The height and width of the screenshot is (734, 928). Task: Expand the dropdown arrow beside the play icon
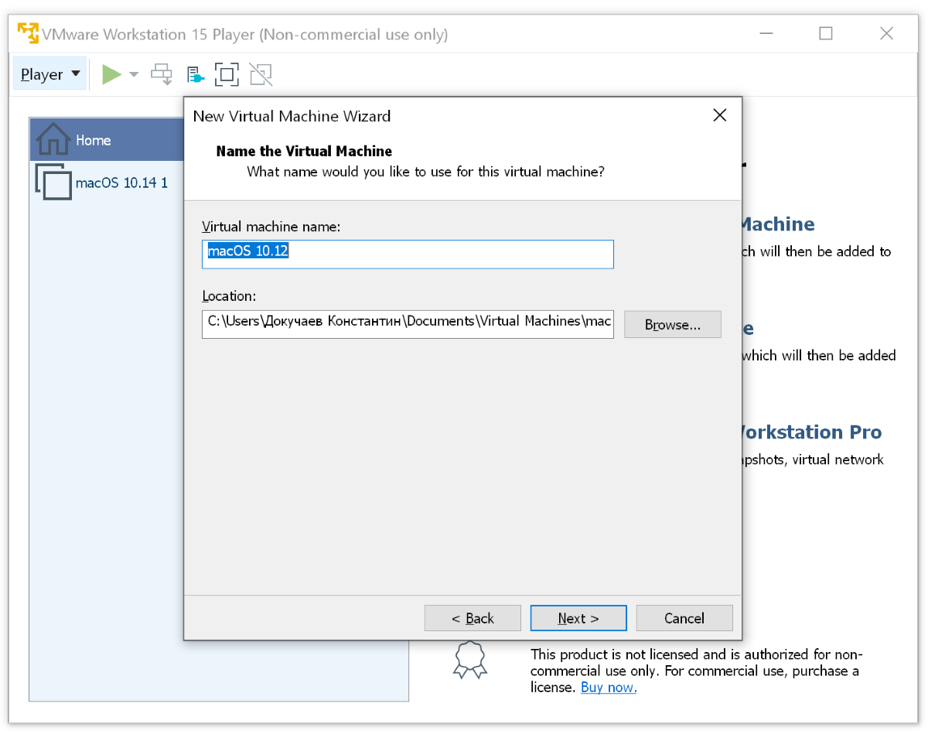click(134, 74)
